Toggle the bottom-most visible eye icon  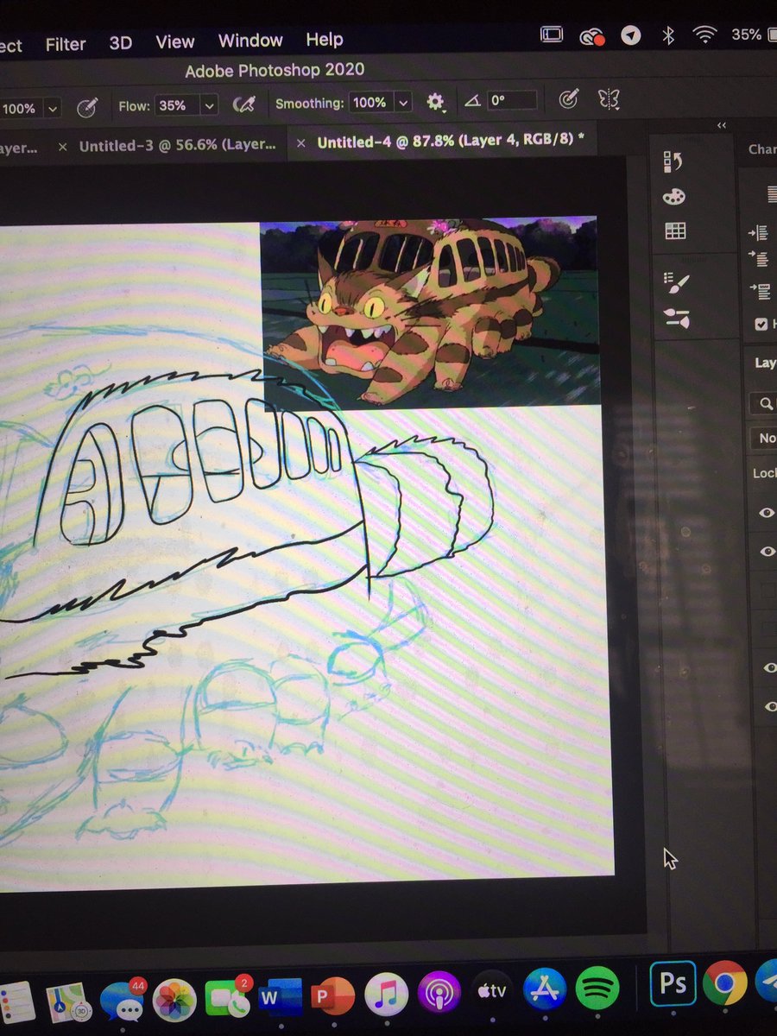769,707
